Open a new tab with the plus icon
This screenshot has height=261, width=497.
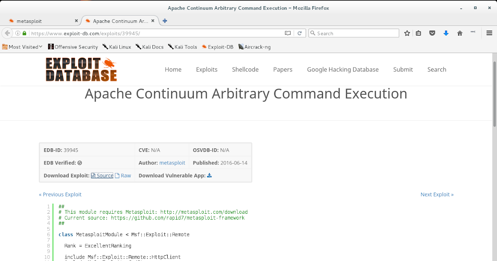click(165, 21)
